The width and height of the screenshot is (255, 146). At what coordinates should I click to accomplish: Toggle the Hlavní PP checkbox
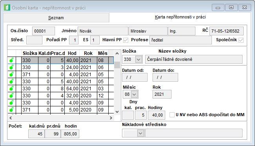126,40
